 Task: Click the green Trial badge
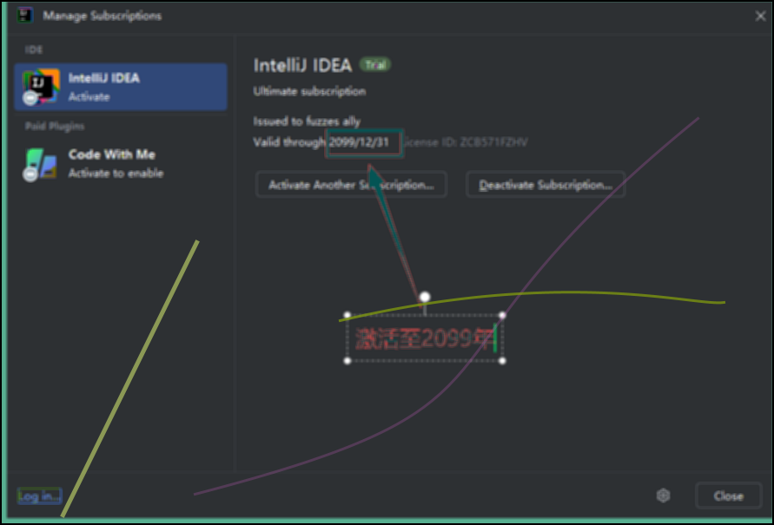[x=375, y=64]
